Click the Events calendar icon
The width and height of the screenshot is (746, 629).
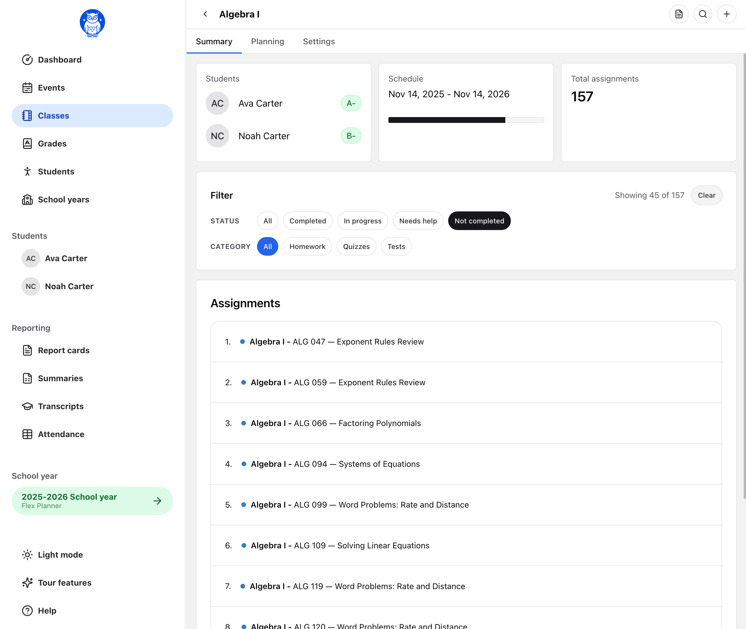[27, 88]
